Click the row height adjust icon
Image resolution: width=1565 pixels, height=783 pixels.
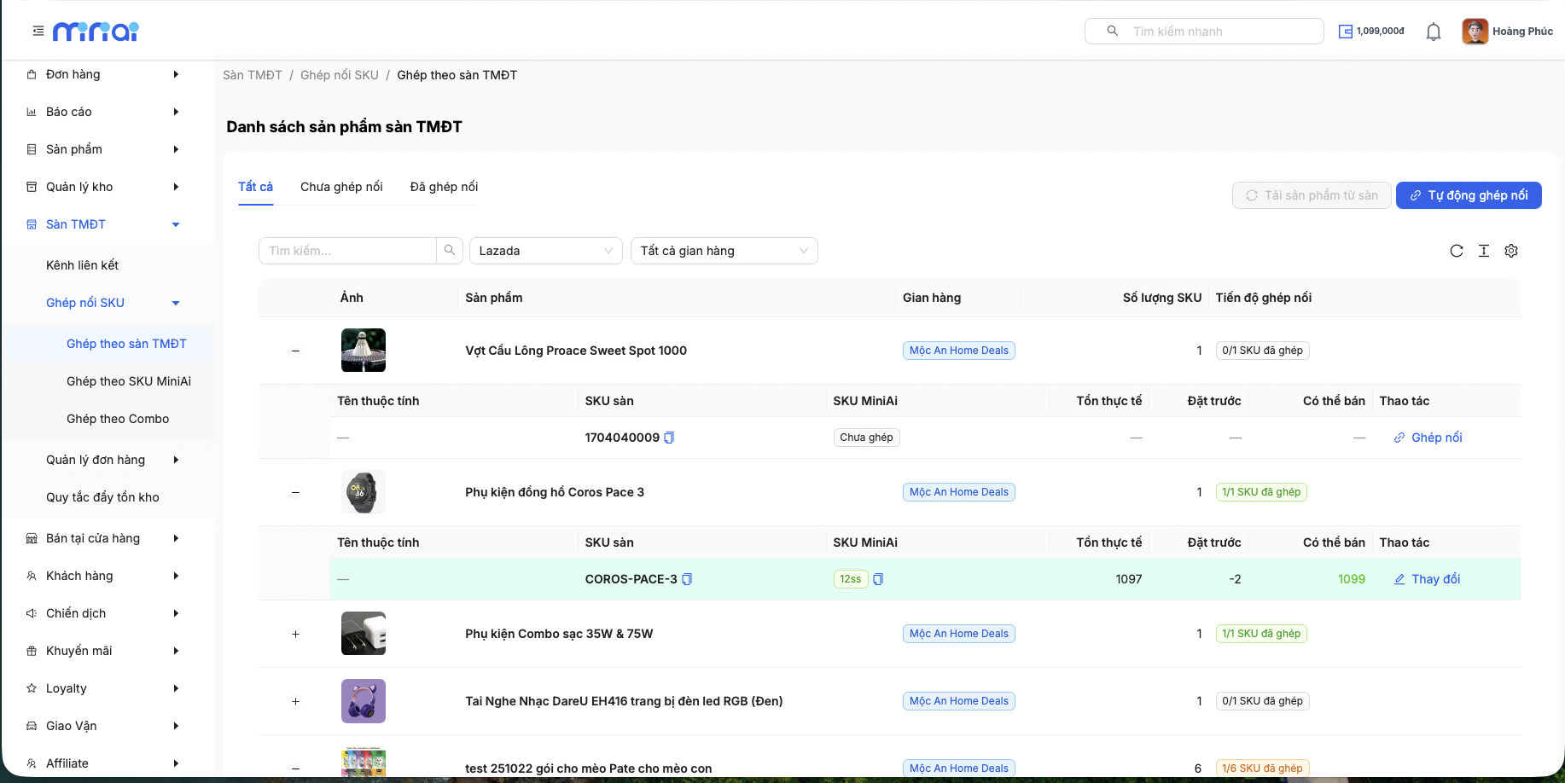pyautogui.click(x=1484, y=251)
